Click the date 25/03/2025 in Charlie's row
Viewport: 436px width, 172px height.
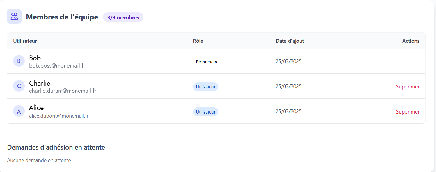[x=289, y=86]
